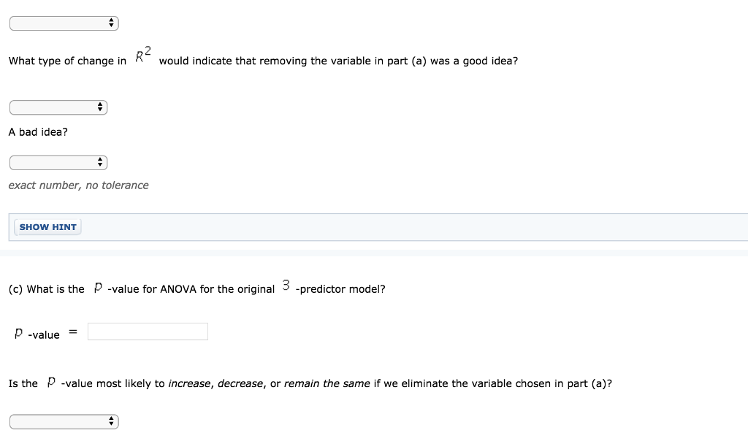The image size is (748, 433).
Task: Open the dropdown above 'exact number, no tolerance'
Action: [58, 162]
